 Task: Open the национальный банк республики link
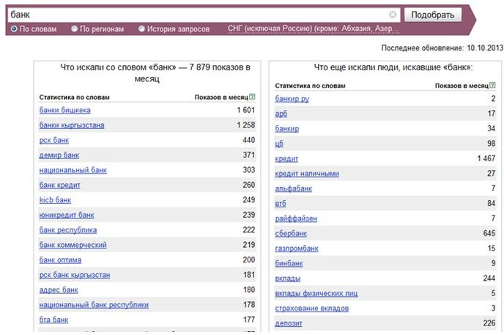pyautogui.click(x=94, y=305)
